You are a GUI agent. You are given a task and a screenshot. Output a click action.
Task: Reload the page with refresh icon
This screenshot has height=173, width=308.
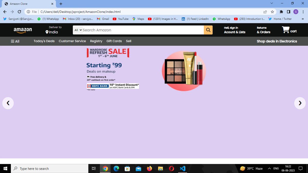tap(19, 12)
